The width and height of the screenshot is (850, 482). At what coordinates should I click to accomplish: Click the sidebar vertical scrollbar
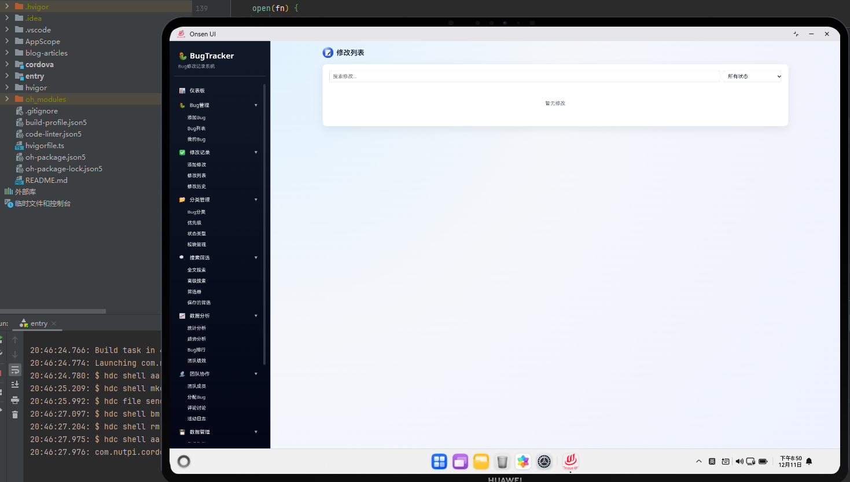click(x=264, y=225)
